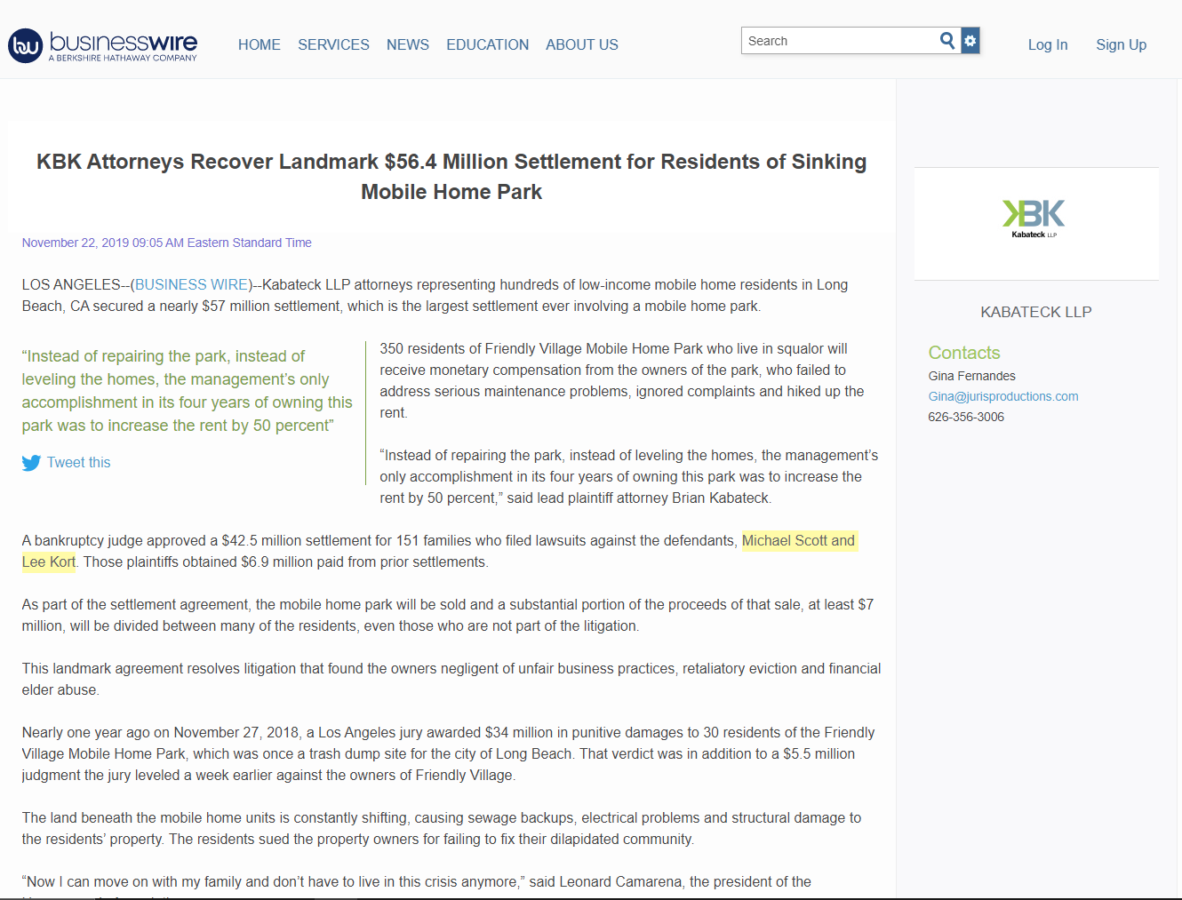Click the quote attributed to Brian Kabateck
The height and width of the screenshot is (900, 1182).
(x=629, y=476)
